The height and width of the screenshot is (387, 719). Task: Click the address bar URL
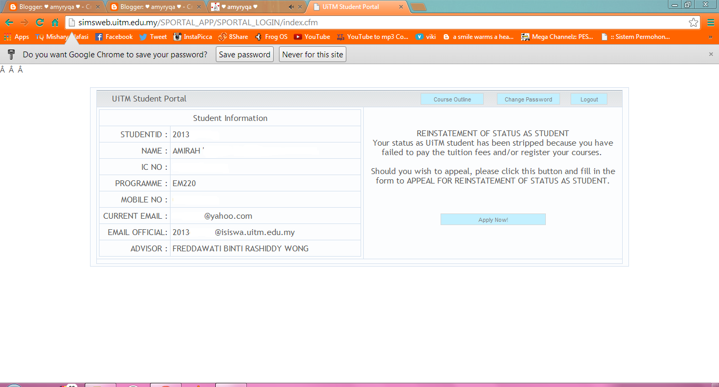pyautogui.click(x=198, y=23)
